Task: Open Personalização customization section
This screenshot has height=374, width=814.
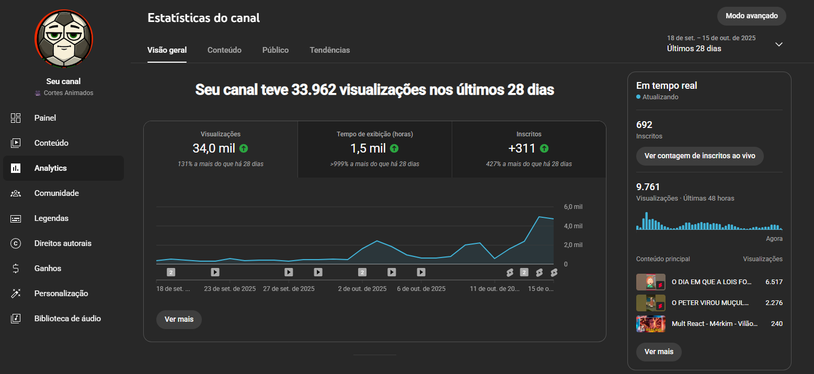Action: point(63,294)
